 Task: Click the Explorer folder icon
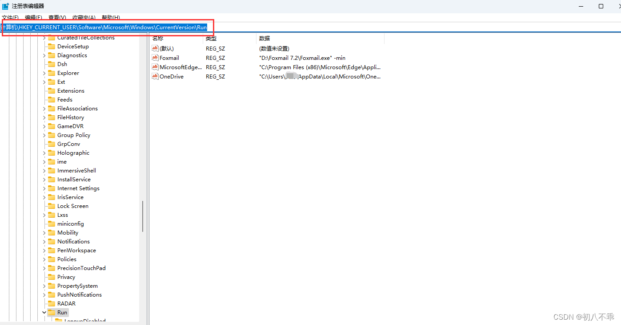[x=52, y=73]
